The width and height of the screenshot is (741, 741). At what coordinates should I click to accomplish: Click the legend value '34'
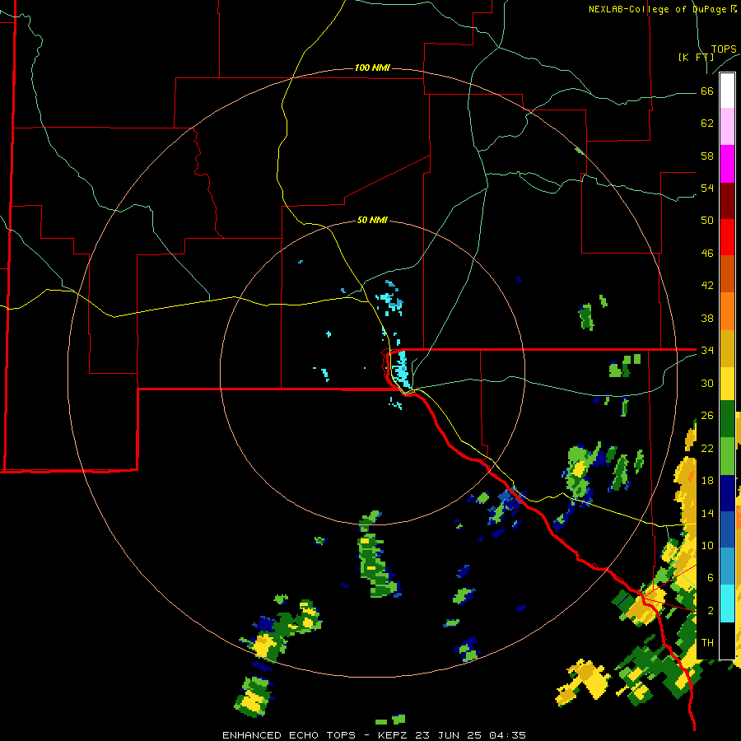click(x=707, y=350)
